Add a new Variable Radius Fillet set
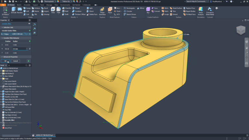The image size is (249, 140). (30, 31)
